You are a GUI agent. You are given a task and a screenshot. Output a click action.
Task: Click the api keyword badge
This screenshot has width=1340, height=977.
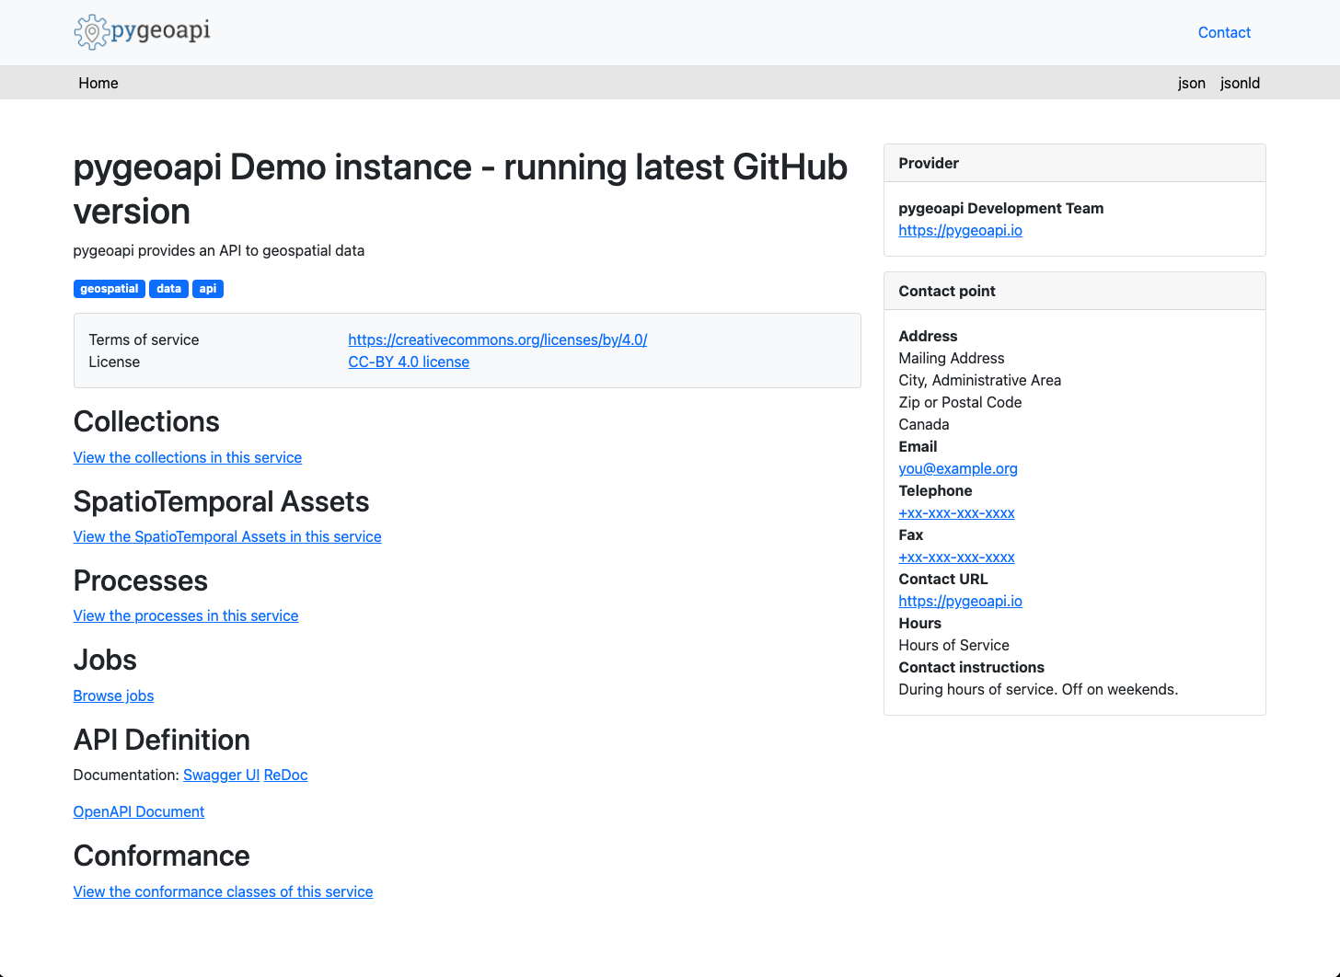click(x=208, y=289)
